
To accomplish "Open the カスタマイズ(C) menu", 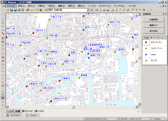I will [105, 6].
